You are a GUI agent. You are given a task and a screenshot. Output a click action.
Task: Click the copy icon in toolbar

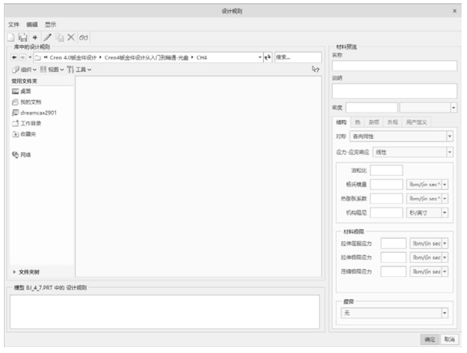coord(59,37)
